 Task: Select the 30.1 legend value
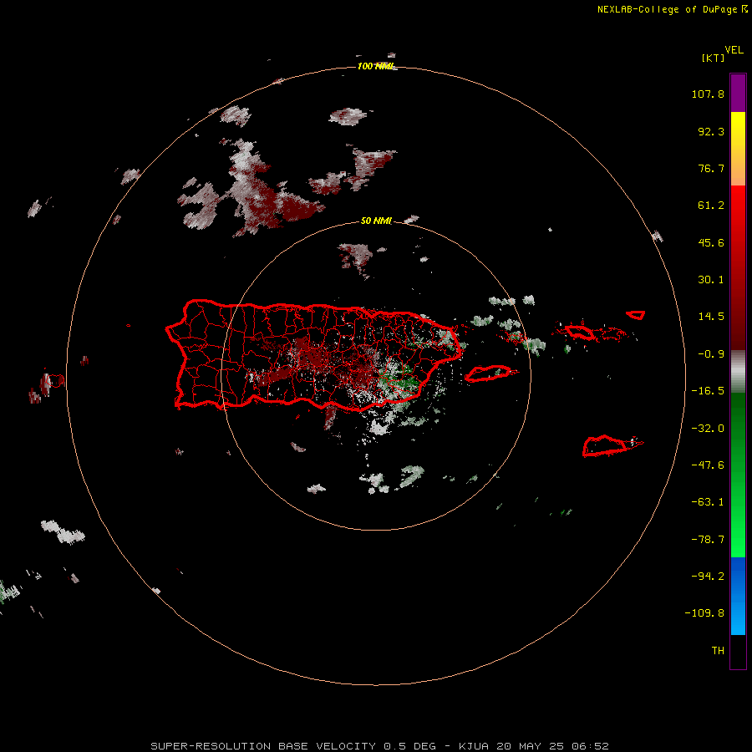pyautogui.click(x=711, y=280)
